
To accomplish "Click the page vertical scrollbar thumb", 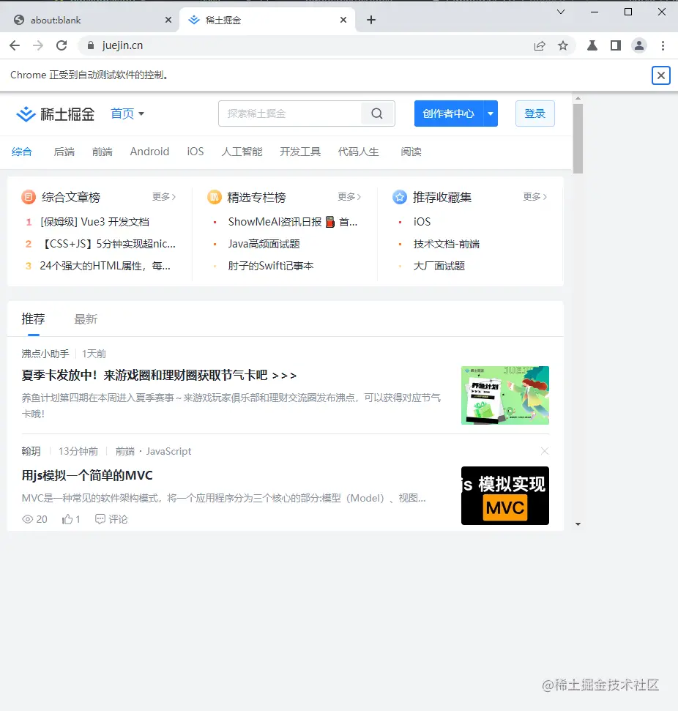I will tap(578, 138).
